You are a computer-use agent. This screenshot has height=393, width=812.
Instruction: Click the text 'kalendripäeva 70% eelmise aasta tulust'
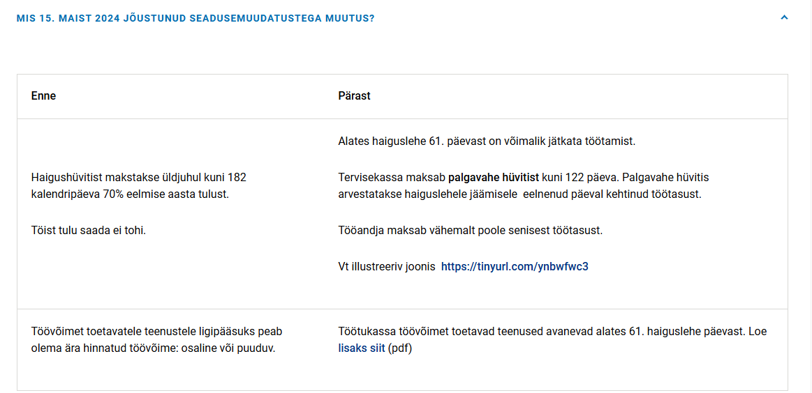click(x=129, y=195)
